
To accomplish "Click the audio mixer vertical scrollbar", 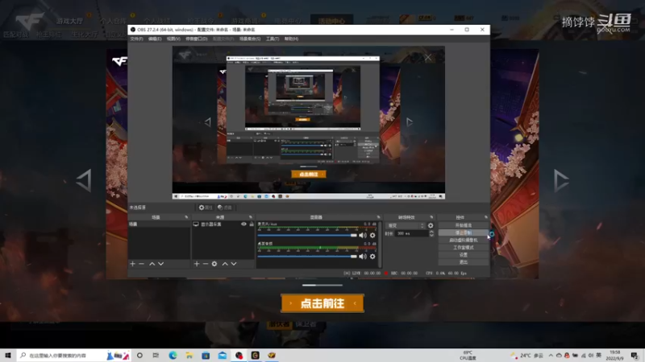I will point(380,245).
